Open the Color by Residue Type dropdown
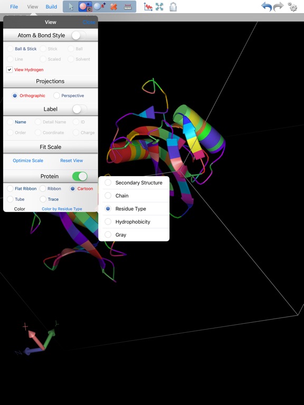This screenshot has height=405, width=304. tap(62, 209)
